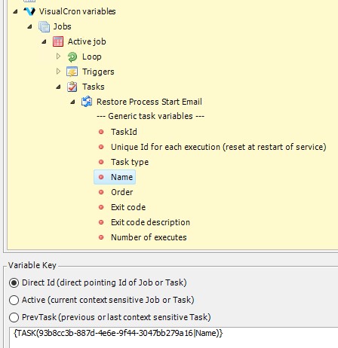The image size is (338, 348).
Task: Select Direct Id radio button
Action: [x=14, y=282]
